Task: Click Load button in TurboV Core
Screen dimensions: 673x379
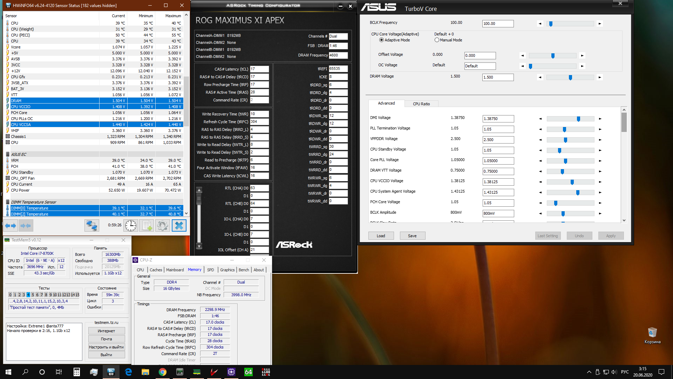Action: (381, 236)
